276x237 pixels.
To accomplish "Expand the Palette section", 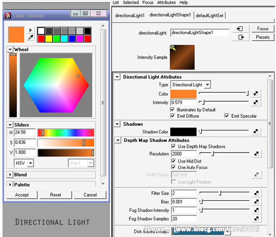I will [x=10, y=185].
